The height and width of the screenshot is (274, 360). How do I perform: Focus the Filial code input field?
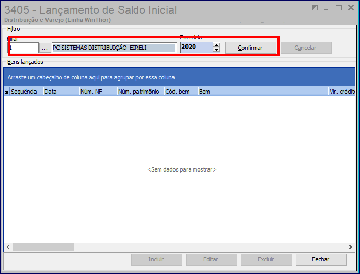pos(24,48)
